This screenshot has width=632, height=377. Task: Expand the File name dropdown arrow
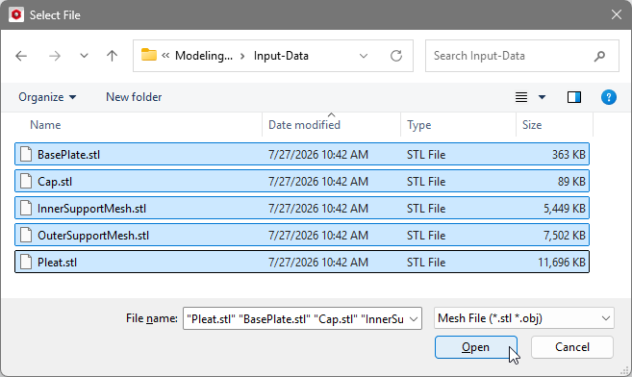point(414,319)
